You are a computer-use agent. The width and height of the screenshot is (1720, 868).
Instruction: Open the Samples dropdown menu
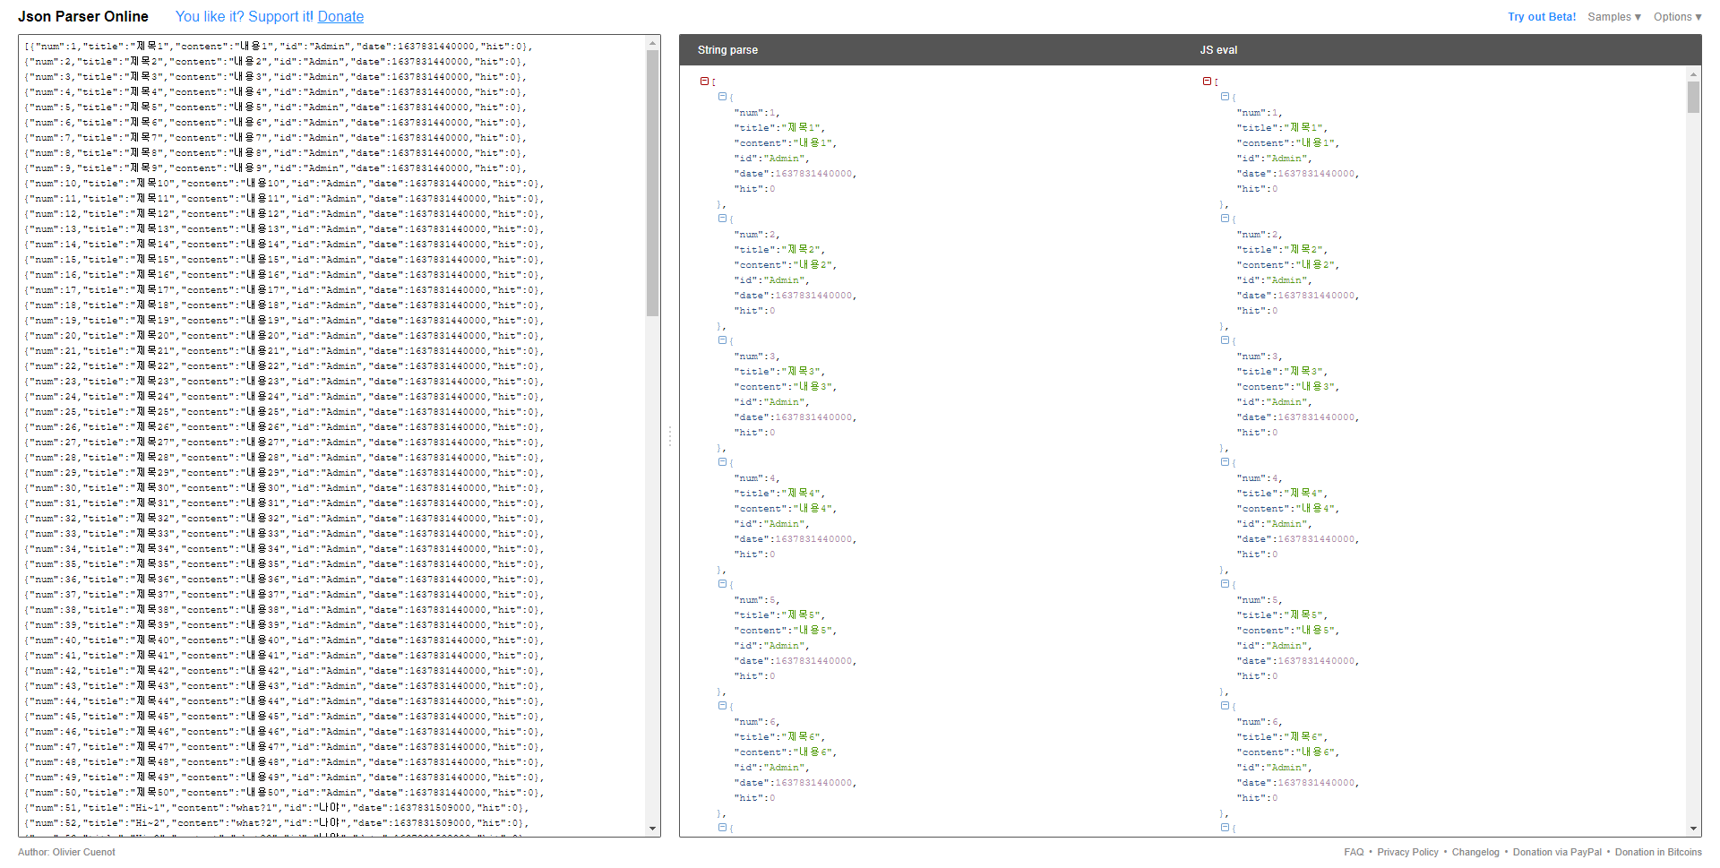point(1614,17)
